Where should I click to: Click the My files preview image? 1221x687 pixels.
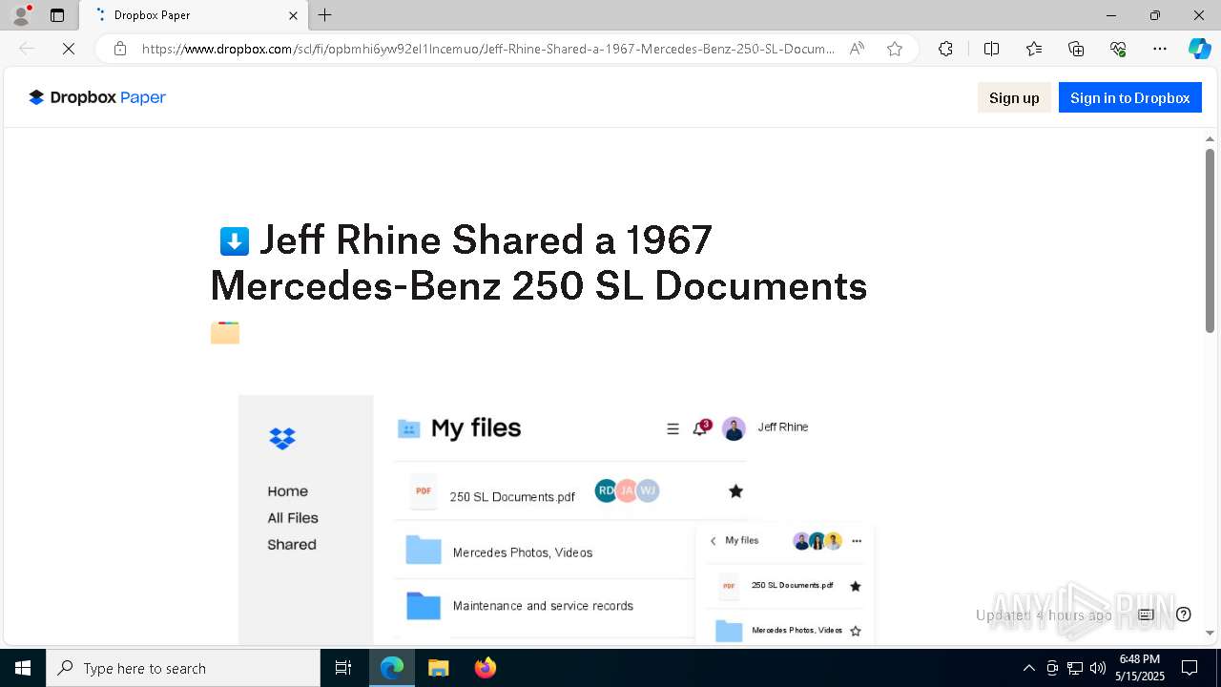click(x=557, y=519)
